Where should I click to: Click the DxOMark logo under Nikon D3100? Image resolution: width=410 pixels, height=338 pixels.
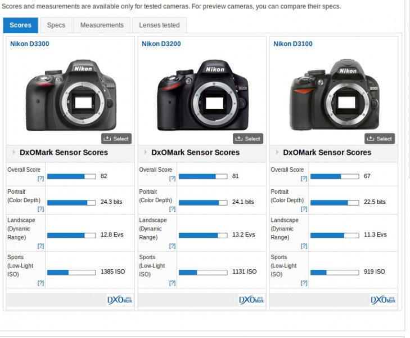click(383, 300)
